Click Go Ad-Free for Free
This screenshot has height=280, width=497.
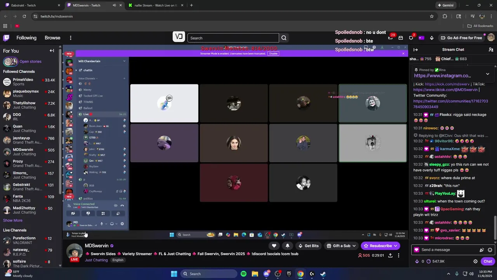(x=461, y=38)
